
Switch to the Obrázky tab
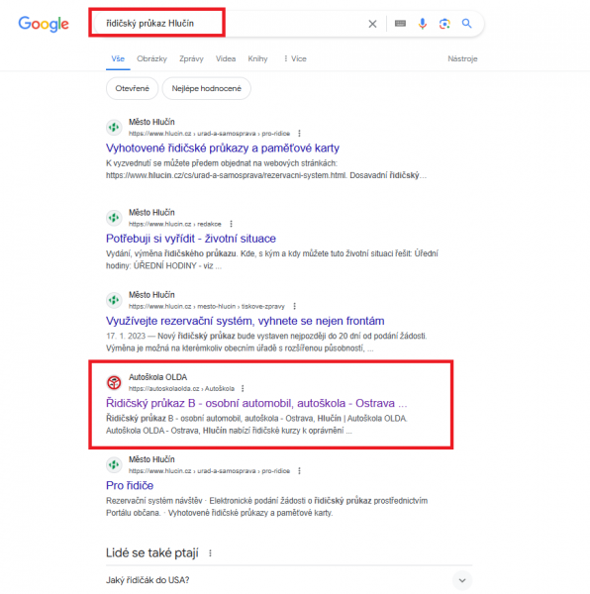[151, 58]
